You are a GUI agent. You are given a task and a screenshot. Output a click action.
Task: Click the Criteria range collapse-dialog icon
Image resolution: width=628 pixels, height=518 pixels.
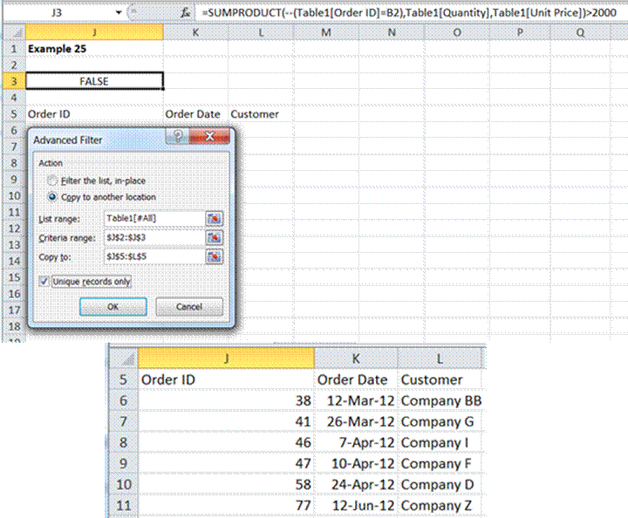pos(214,237)
